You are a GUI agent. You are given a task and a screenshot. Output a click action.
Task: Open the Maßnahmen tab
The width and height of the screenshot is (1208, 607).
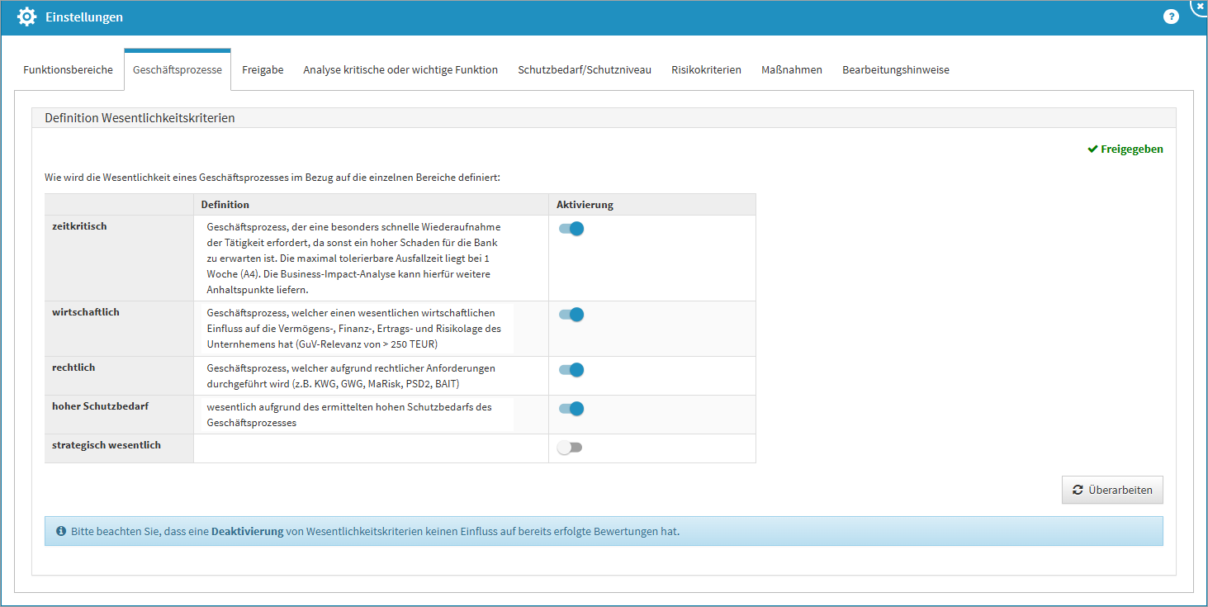pyautogui.click(x=792, y=70)
